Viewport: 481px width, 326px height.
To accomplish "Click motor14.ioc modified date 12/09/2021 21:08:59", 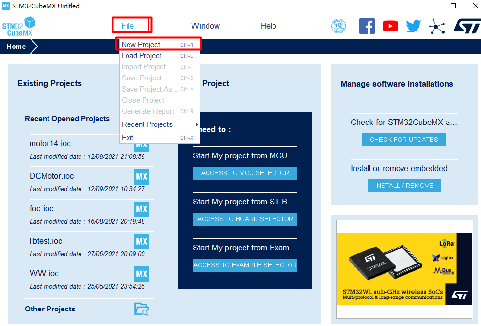I will tap(87, 156).
